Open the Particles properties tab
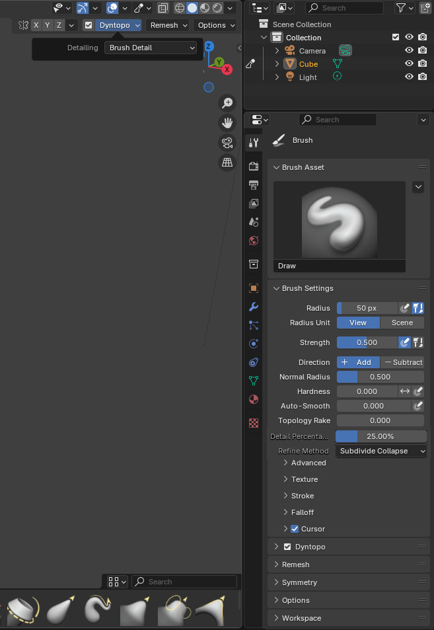This screenshot has width=434, height=630. [254, 325]
